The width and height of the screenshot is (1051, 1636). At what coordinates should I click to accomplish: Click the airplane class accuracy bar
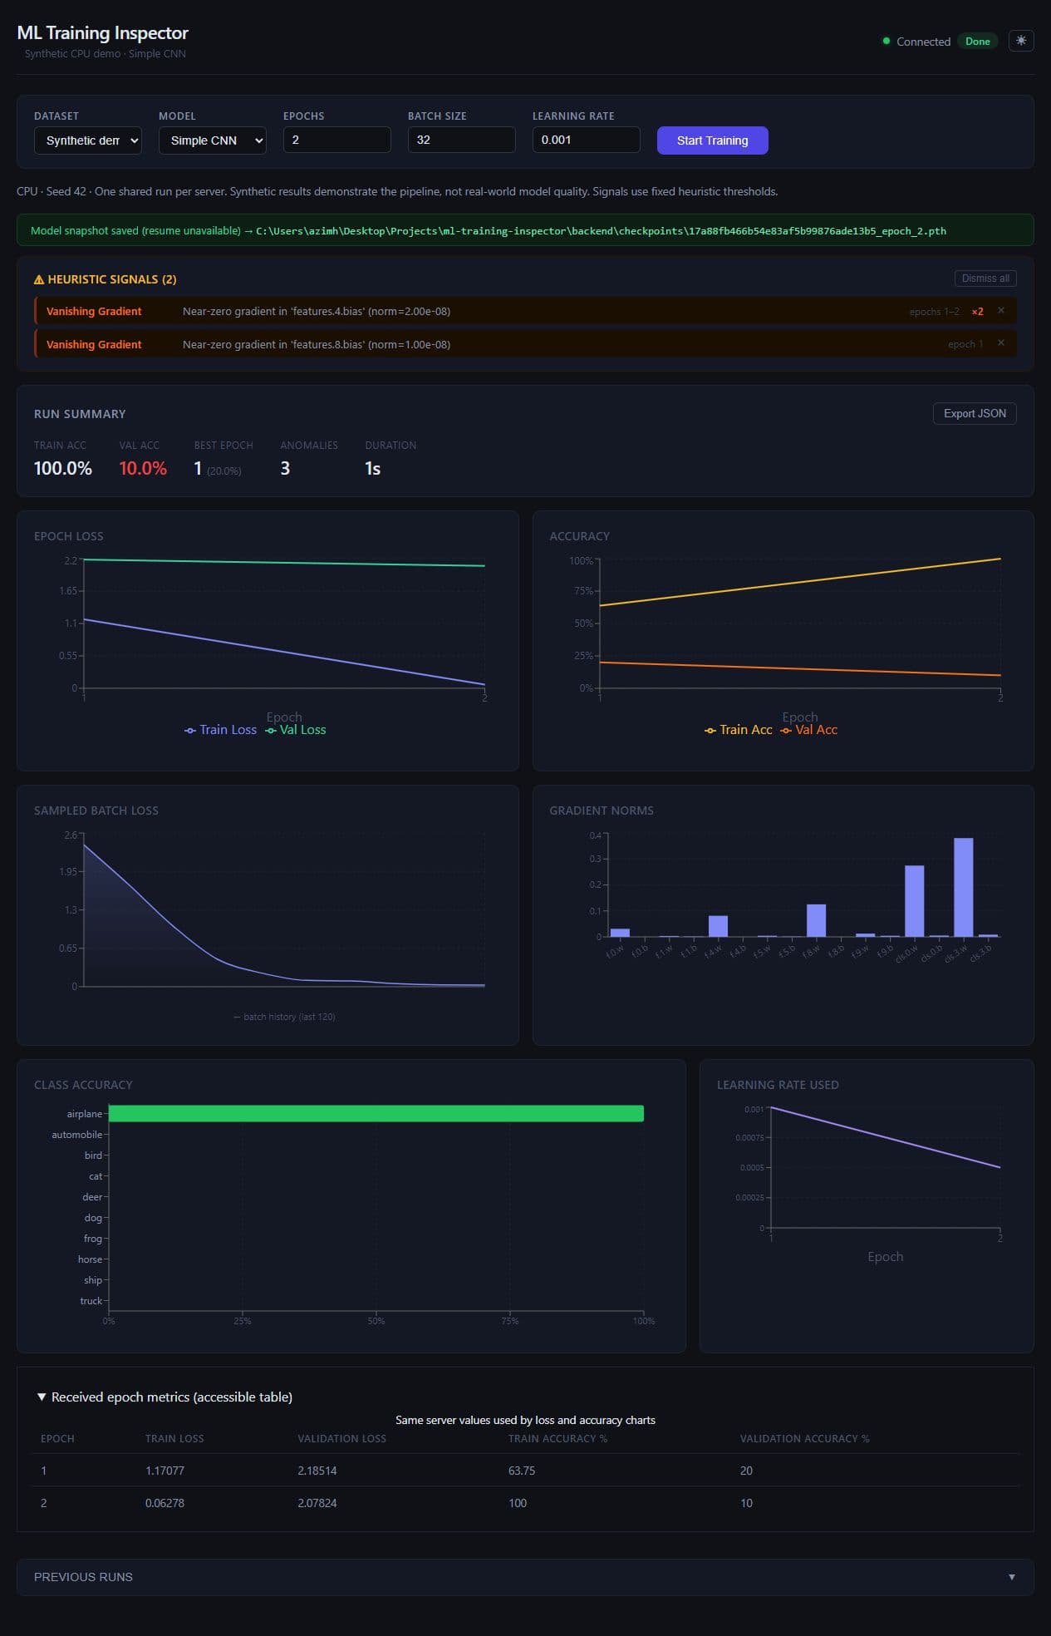[x=376, y=1113]
